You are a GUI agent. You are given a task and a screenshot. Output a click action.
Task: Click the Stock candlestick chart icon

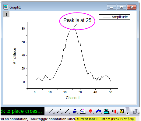pos(114,111)
